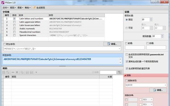Check the 前缀 (prefix) checkbox

(x=126, y=43)
